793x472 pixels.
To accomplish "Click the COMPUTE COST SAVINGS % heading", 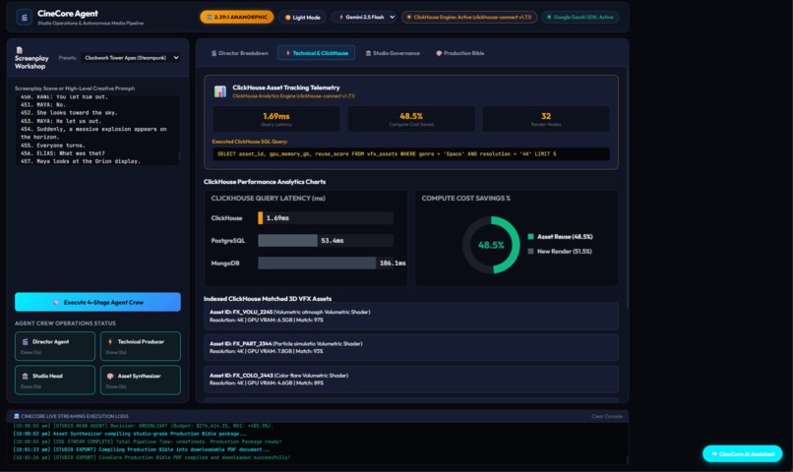I will (x=465, y=198).
